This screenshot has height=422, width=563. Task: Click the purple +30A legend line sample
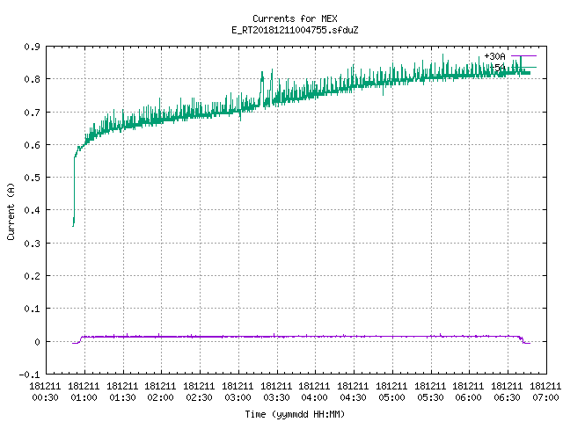coord(523,56)
